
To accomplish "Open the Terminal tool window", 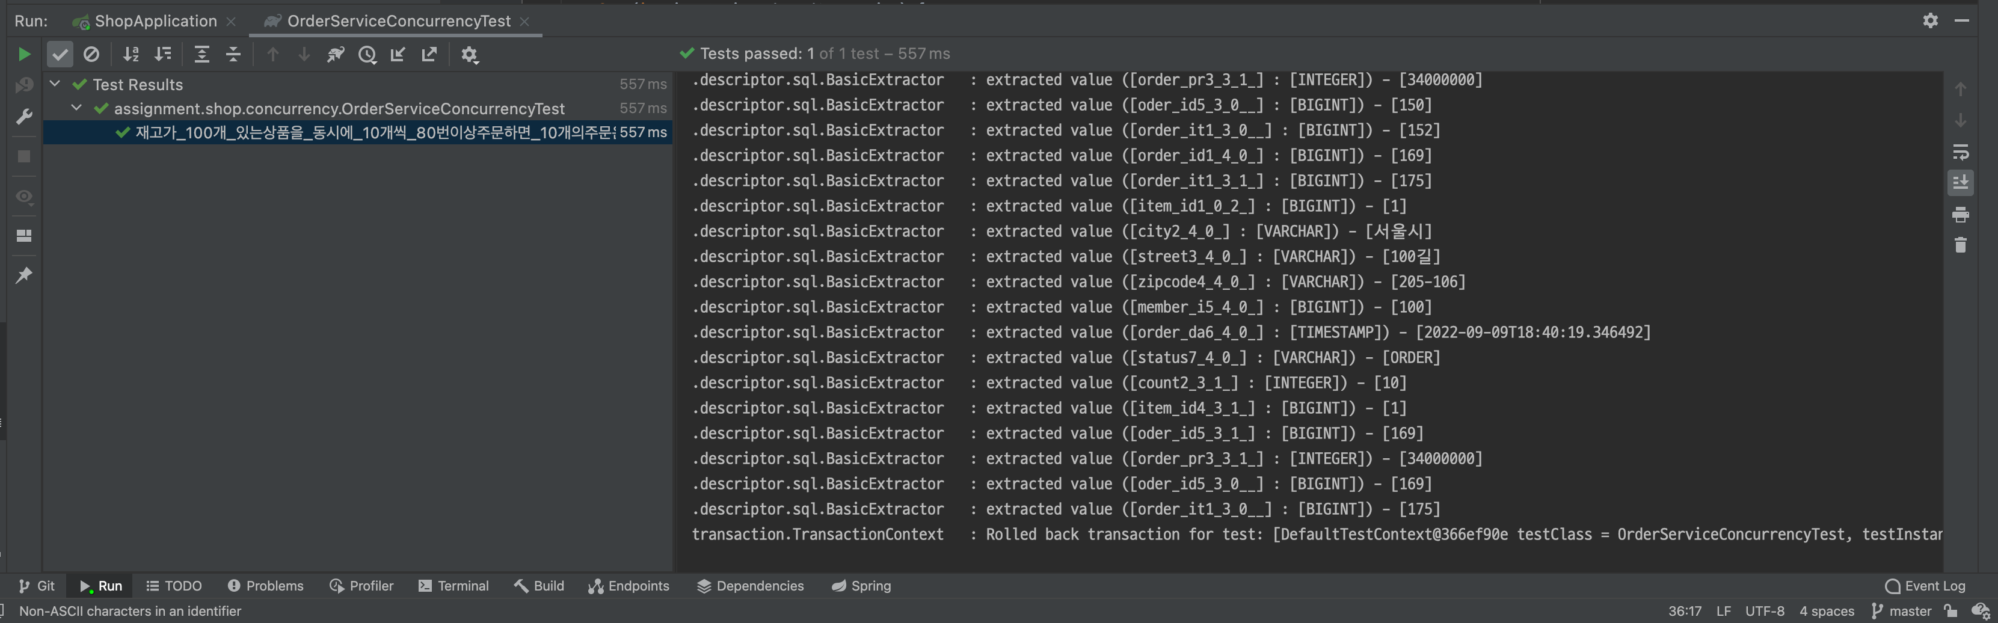I will [x=453, y=586].
